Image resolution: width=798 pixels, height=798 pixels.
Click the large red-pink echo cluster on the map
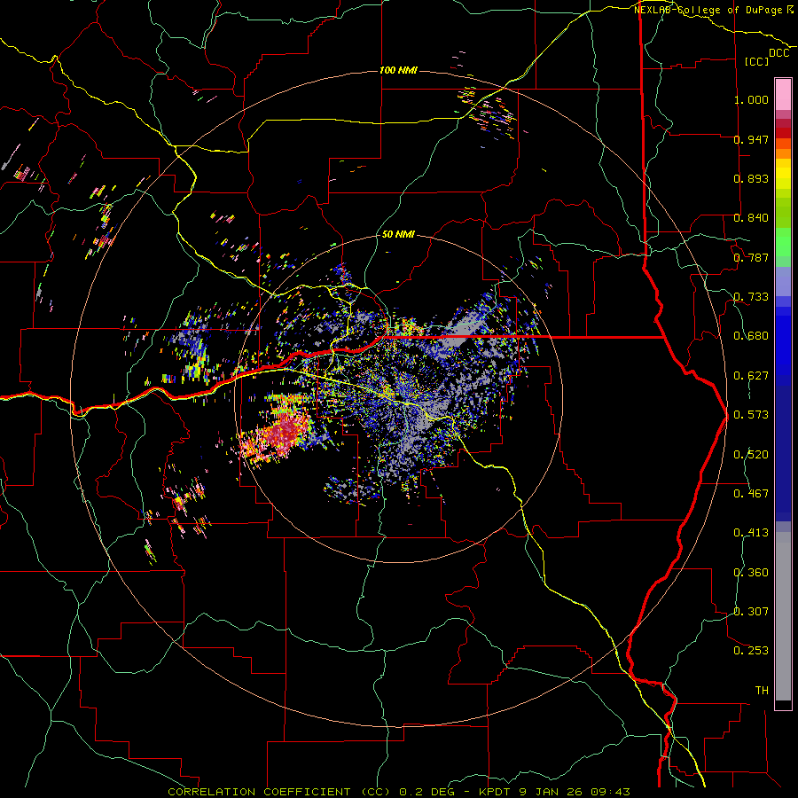pos(280,433)
